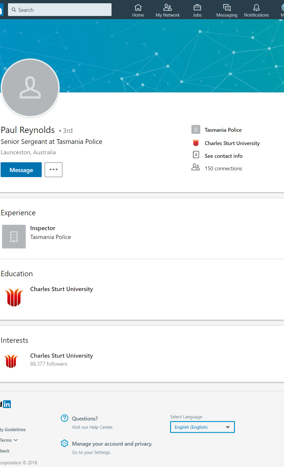This screenshot has height=467, width=284.
Task: Click the Home icon in navigation bar
Action: 138,8
